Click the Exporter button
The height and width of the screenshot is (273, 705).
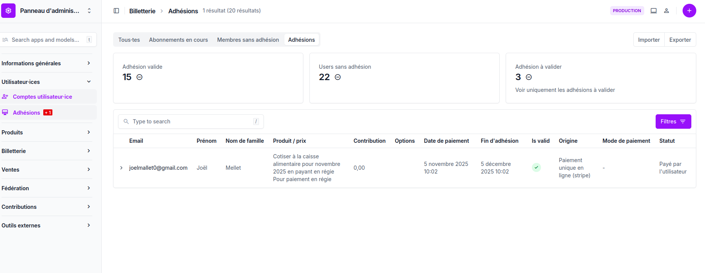coord(680,40)
